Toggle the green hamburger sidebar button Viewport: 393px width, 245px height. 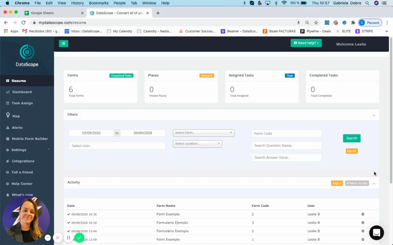point(63,44)
